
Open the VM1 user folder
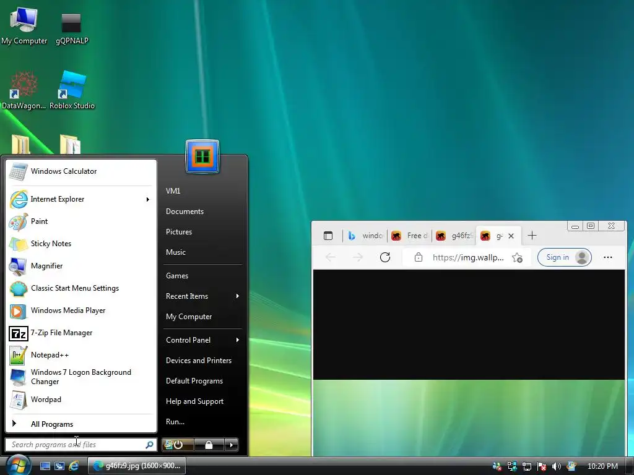pos(202,191)
